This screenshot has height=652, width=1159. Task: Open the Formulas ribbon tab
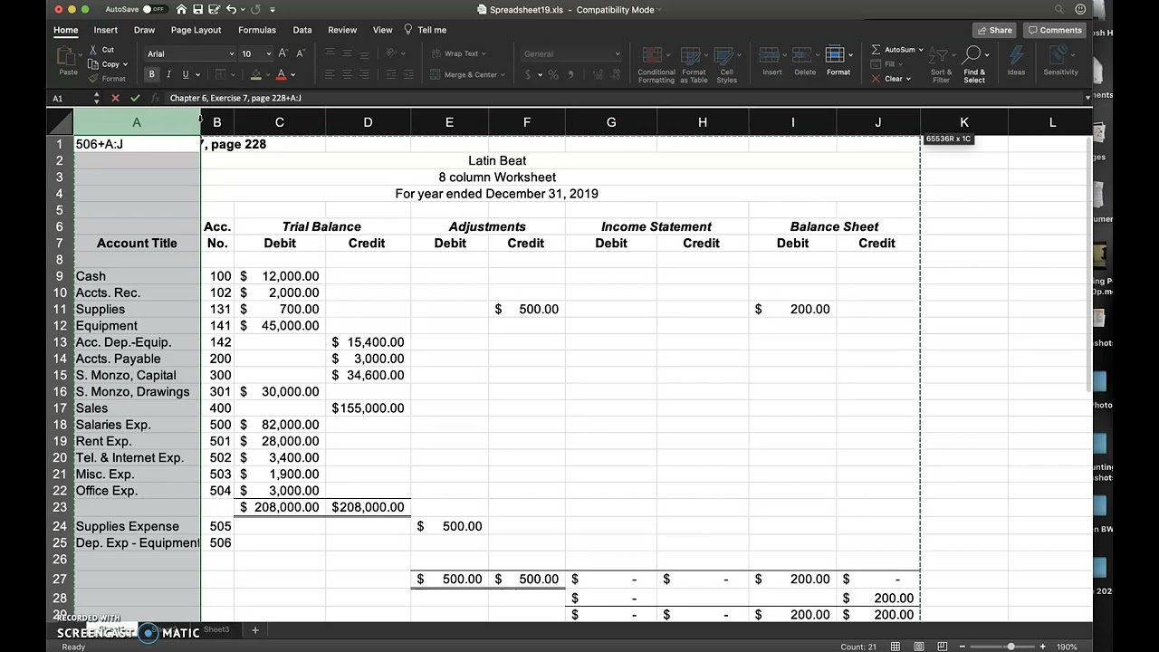(257, 30)
